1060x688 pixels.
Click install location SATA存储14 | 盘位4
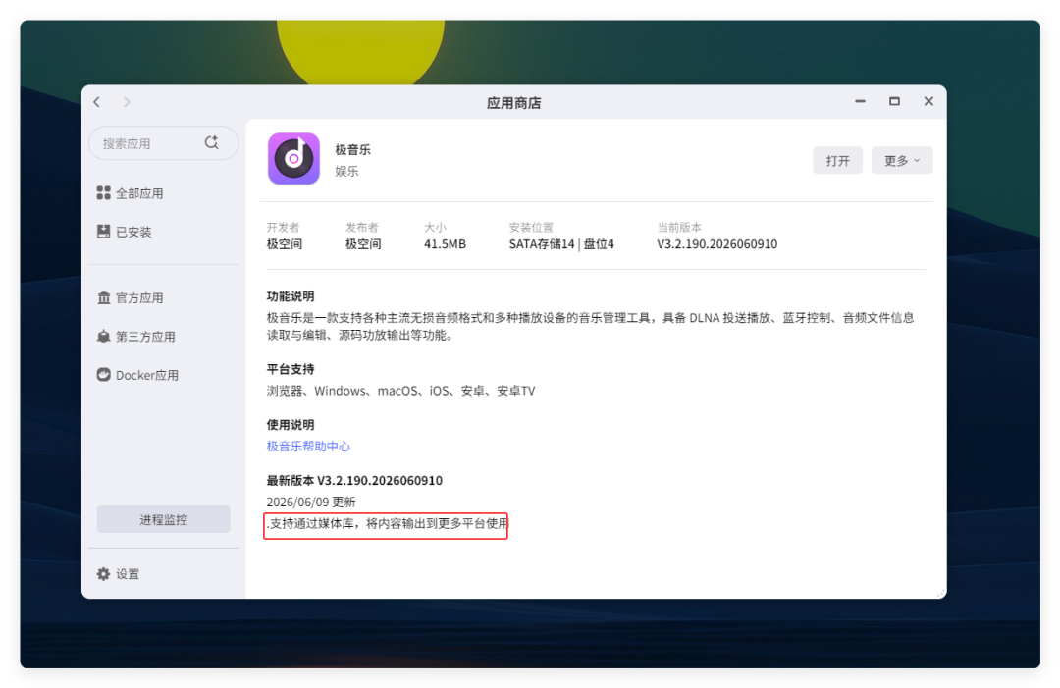(x=561, y=244)
